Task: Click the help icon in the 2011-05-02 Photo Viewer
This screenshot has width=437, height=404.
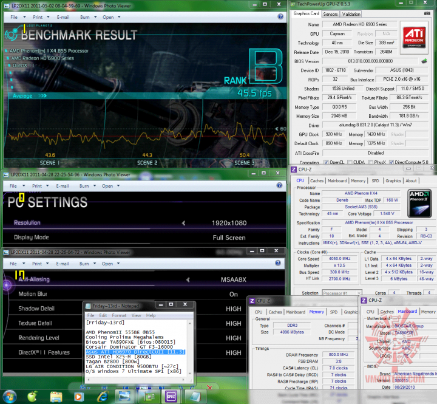Action: [280, 16]
